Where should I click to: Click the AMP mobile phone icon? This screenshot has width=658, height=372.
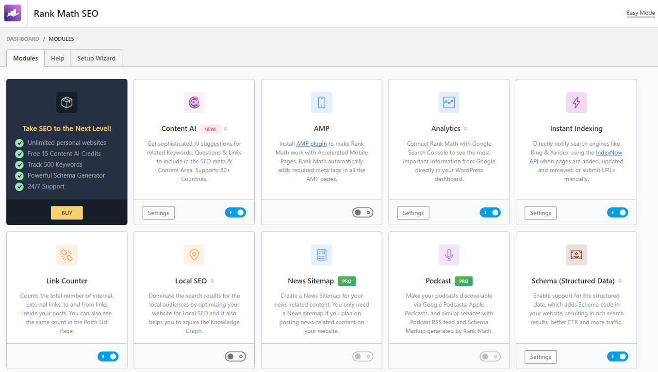click(x=321, y=102)
